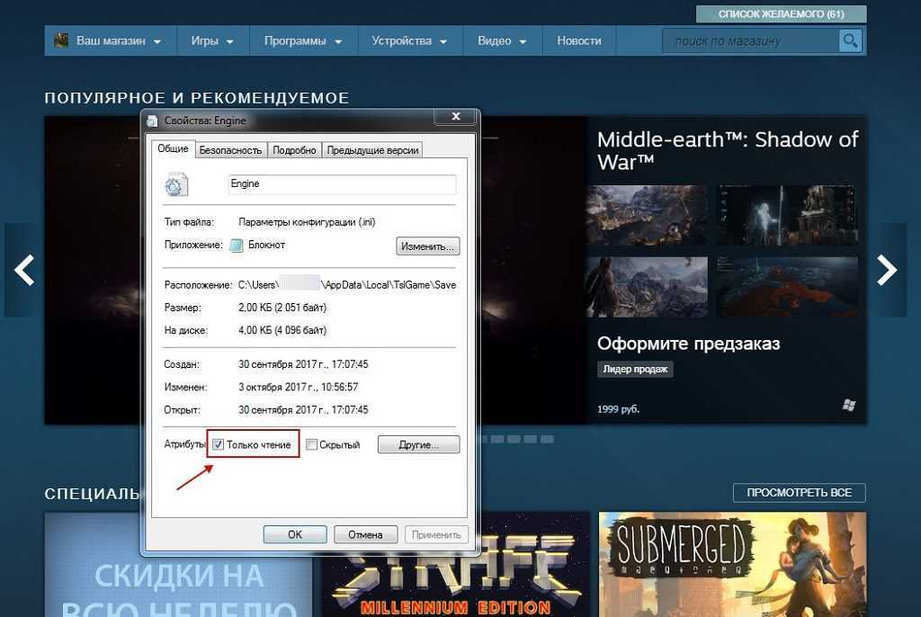Click the Notepad application icon
This screenshot has height=617, width=921.
point(237,245)
